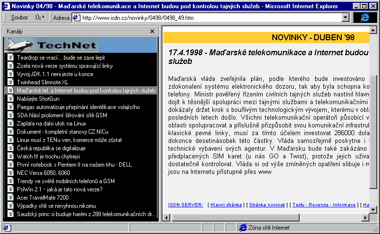Follow the 'Testy - Recenze - Informace' link
Screen dimensions: 380x234
tap(324, 205)
